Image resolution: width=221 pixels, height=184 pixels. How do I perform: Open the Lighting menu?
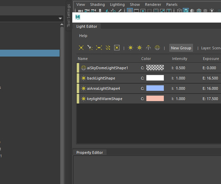(117, 4)
